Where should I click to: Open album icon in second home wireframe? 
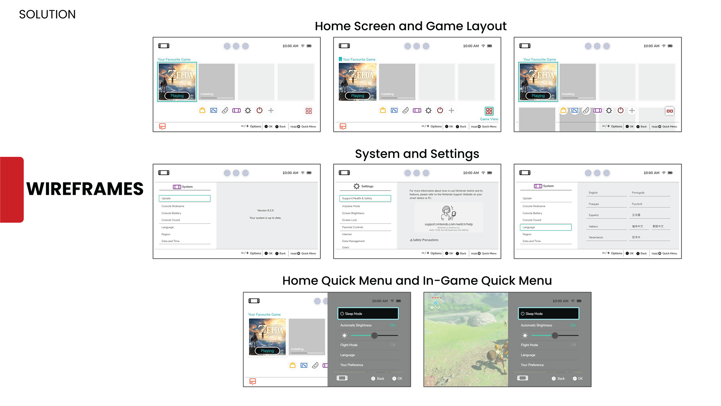point(394,111)
